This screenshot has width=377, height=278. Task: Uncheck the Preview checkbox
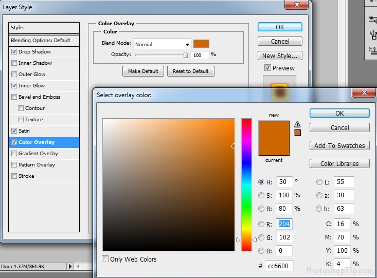click(267, 68)
